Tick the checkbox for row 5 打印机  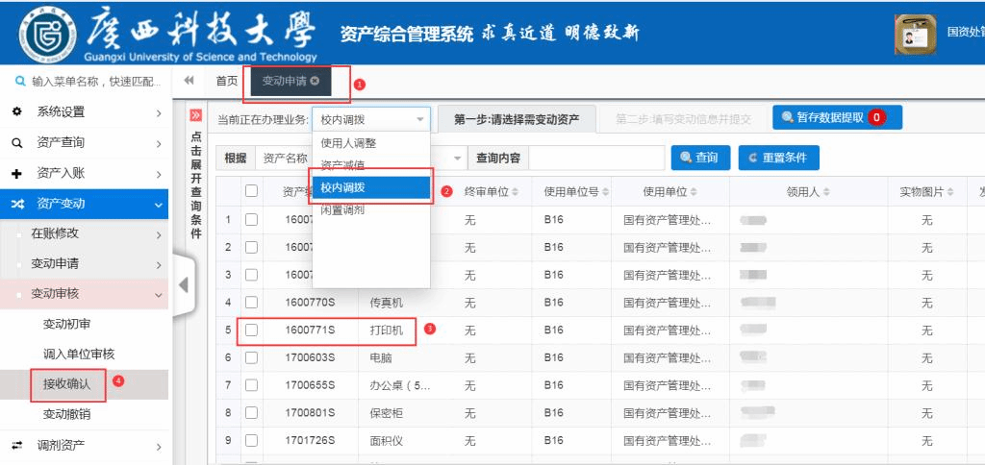coord(251,330)
